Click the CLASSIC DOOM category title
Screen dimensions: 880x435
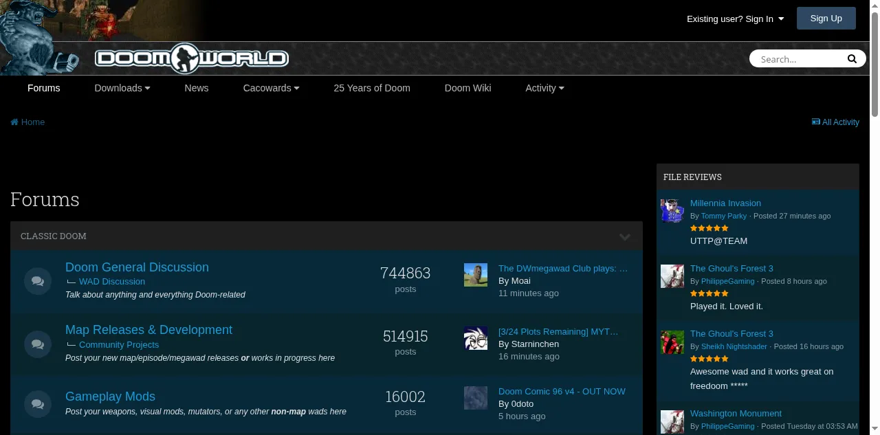pos(54,236)
